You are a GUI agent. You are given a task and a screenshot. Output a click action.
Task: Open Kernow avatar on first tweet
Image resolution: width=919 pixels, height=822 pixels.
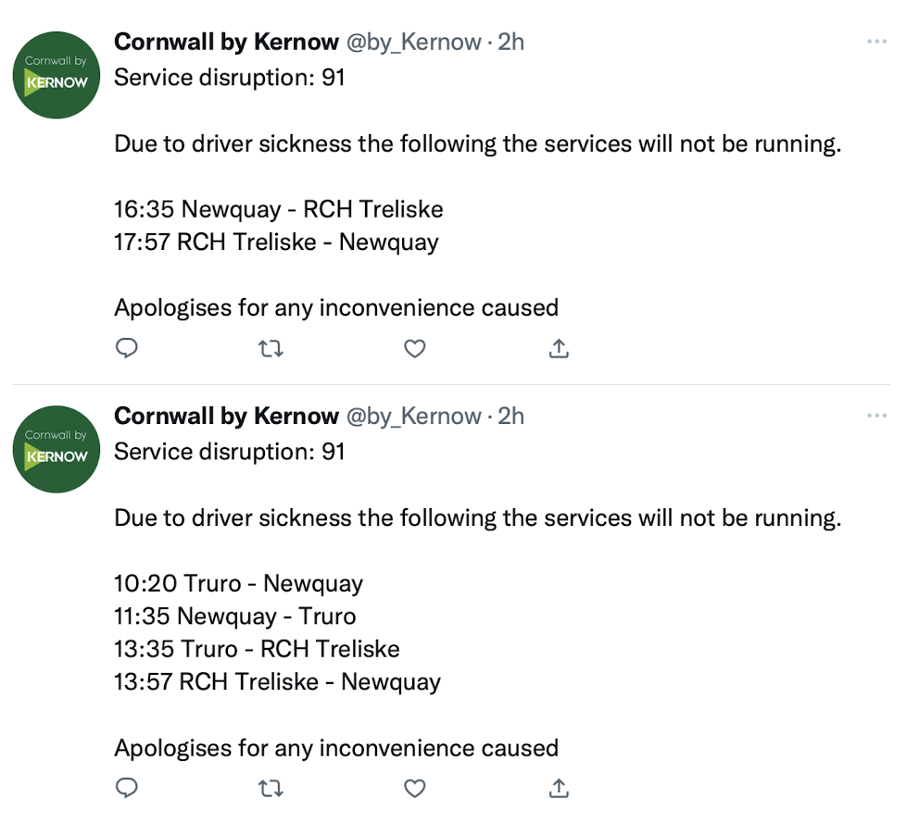point(57,75)
